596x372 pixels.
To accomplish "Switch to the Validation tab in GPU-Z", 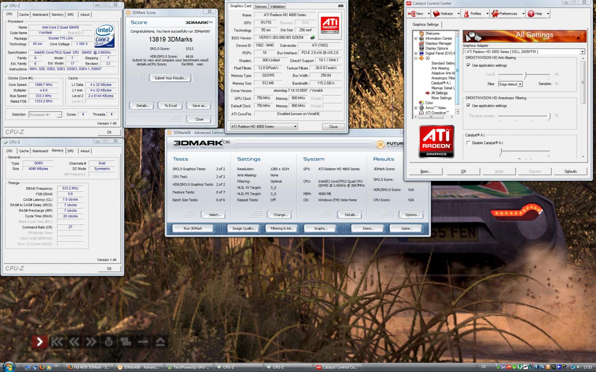I will (x=277, y=7).
